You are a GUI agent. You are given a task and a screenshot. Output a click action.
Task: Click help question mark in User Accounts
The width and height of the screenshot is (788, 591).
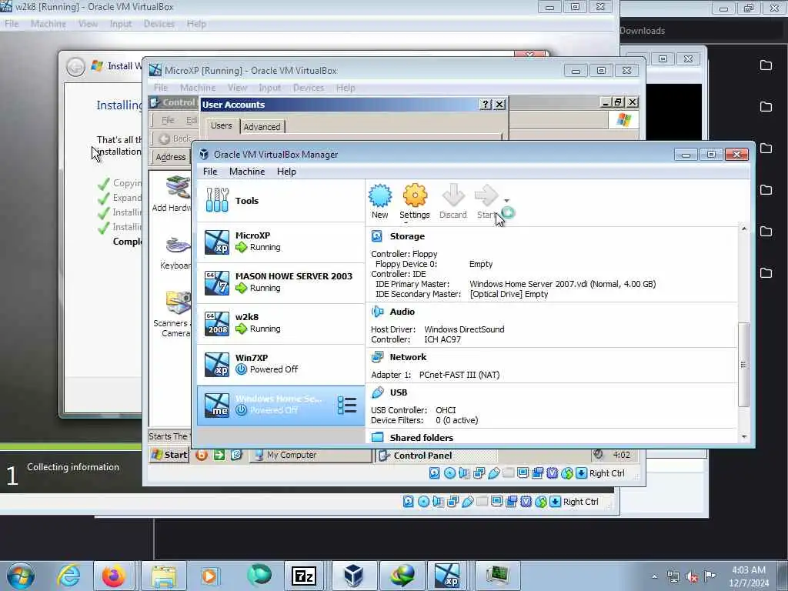tap(486, 105)
